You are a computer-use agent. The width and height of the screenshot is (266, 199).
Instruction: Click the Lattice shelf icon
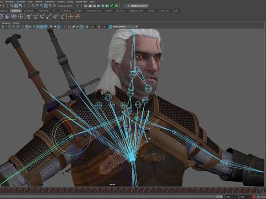[x=14, y=16]
